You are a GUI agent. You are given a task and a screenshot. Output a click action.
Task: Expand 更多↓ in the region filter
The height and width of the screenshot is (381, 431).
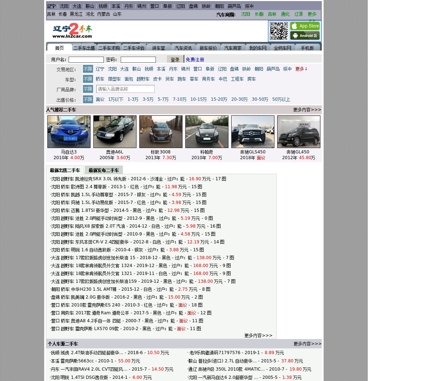301,69
